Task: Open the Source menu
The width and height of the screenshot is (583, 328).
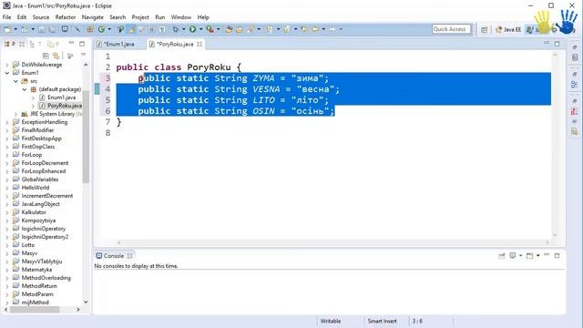Action: pyautogui.click(x=40, y=17)
